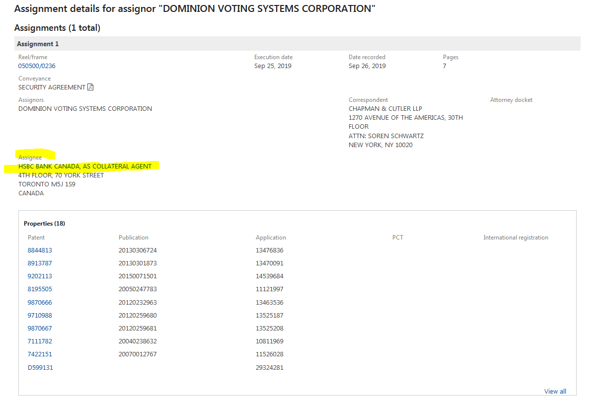Open the security agreement PDF icon
The height and width of the screenshot is (410, 597).
90,87
